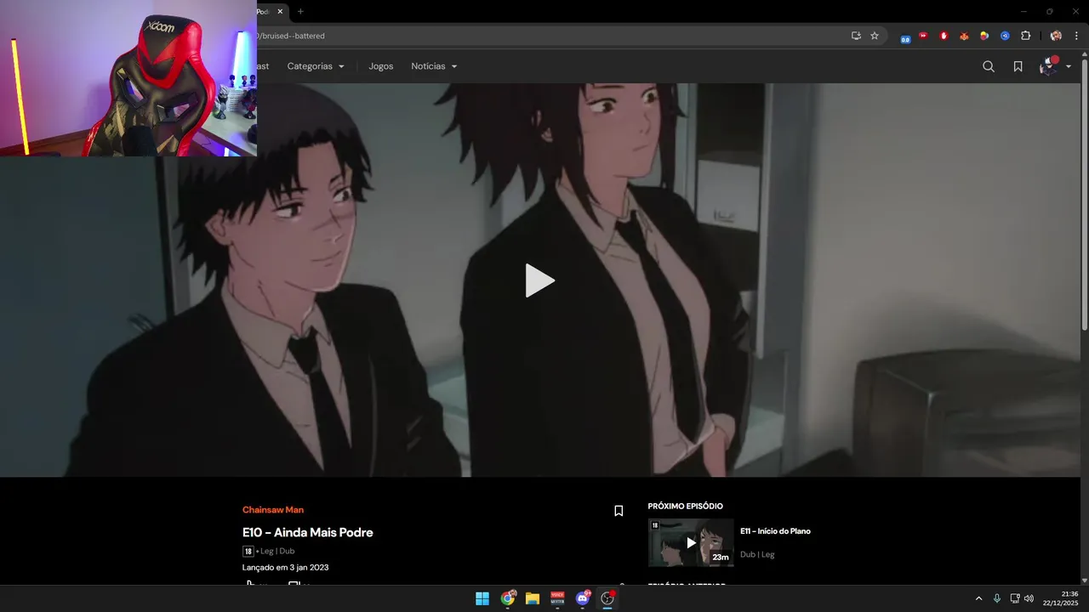Open the red hand ad-blocker extension
This screenshot has width=1089, height=612.
tap(944, 36)
